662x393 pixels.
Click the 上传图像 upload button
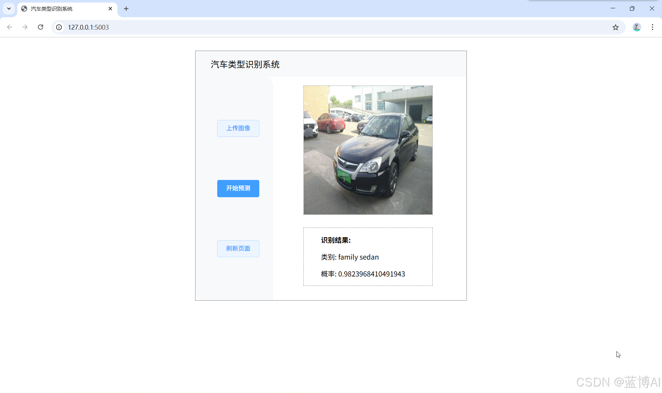238,128
